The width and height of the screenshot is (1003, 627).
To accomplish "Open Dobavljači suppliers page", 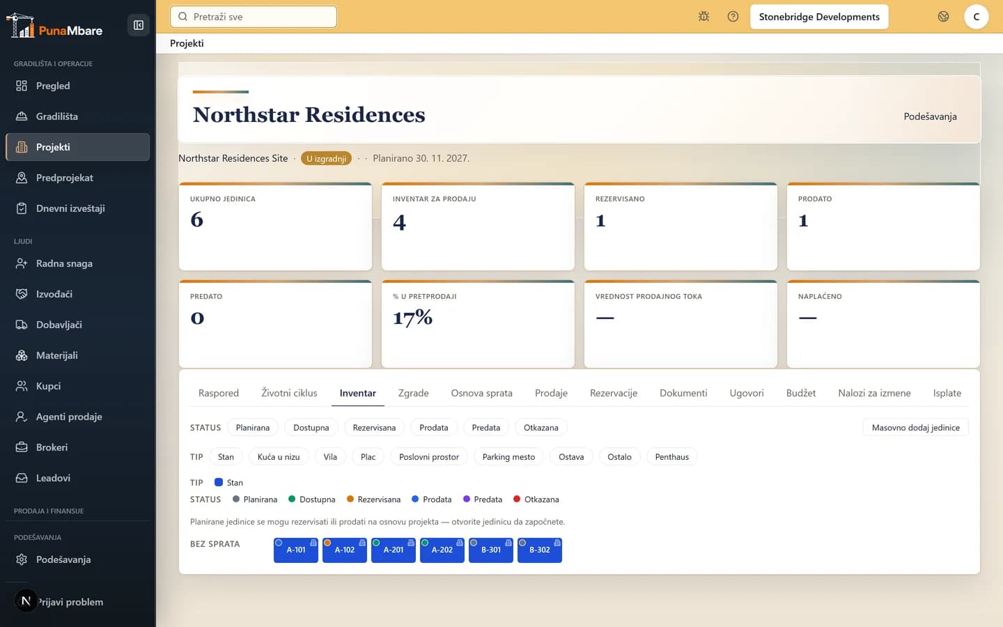I will pyautogui.click(x=77, y=325).
